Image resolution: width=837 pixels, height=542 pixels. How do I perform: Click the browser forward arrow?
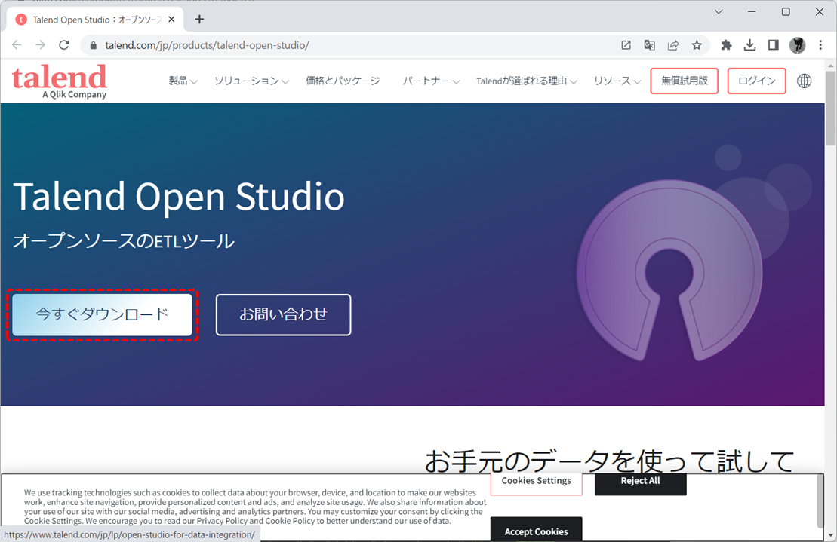(x=41, y=45)
